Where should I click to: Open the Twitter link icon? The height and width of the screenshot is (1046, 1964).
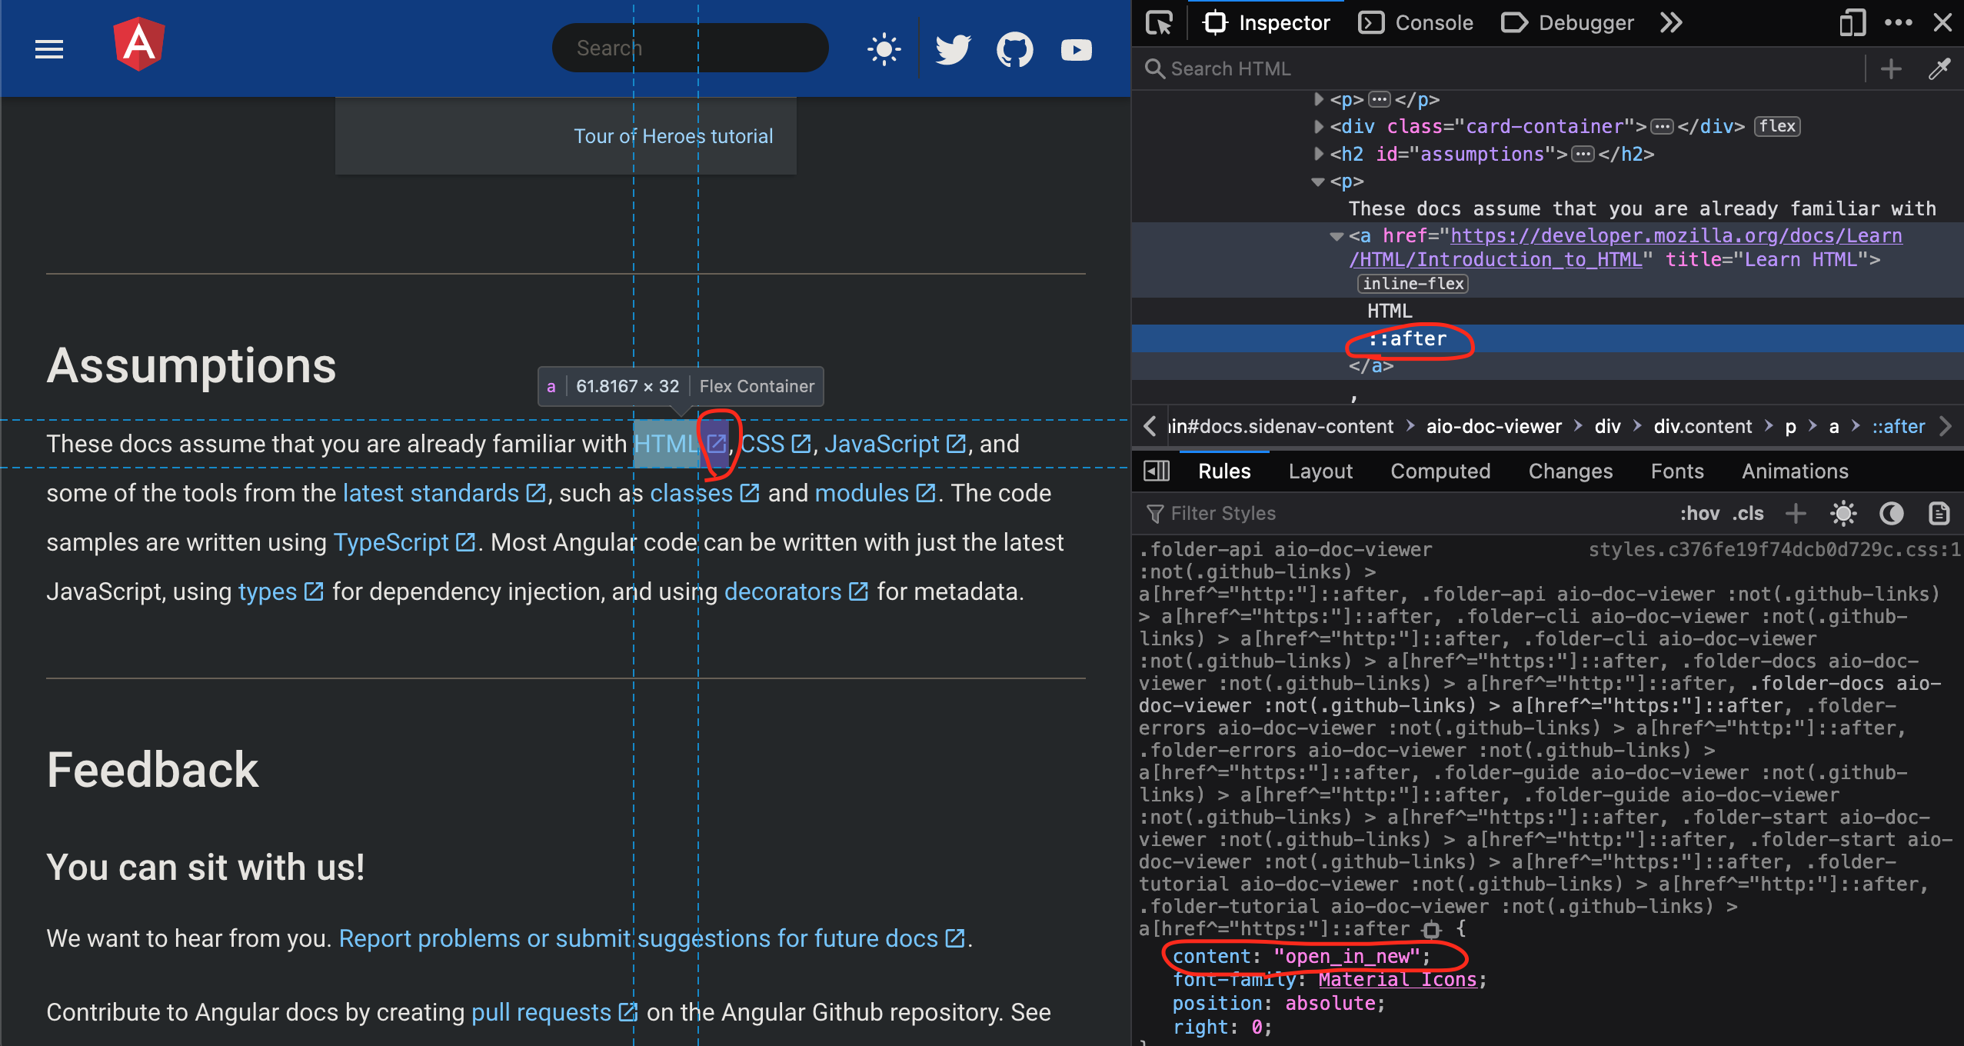pyautogui.click(x=953, y=49)
